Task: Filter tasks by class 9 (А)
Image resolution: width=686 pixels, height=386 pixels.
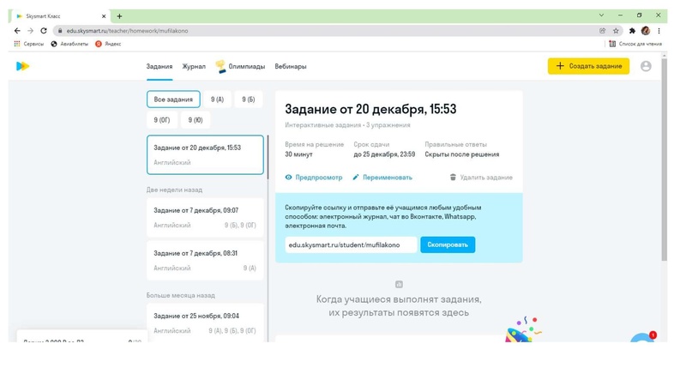Action: coord(217,100)
